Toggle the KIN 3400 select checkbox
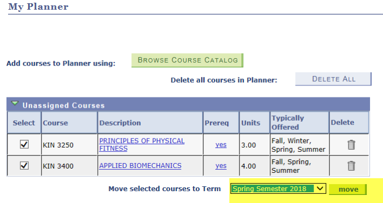 click(x=24, y=166)
